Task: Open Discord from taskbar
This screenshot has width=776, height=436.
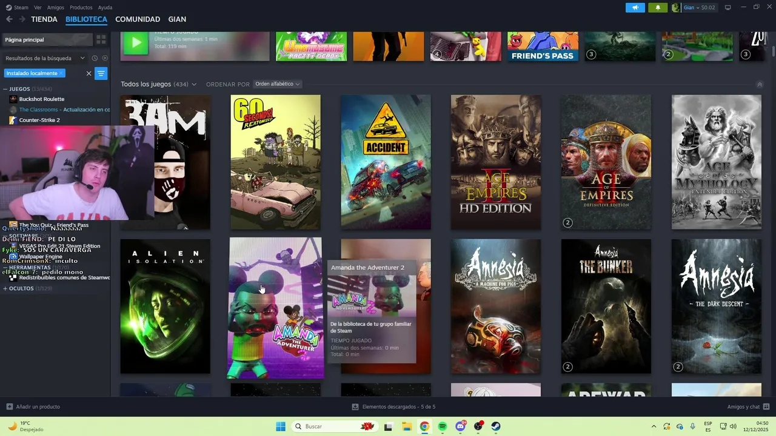Action: pyautogui.click(x=461, y=426)
